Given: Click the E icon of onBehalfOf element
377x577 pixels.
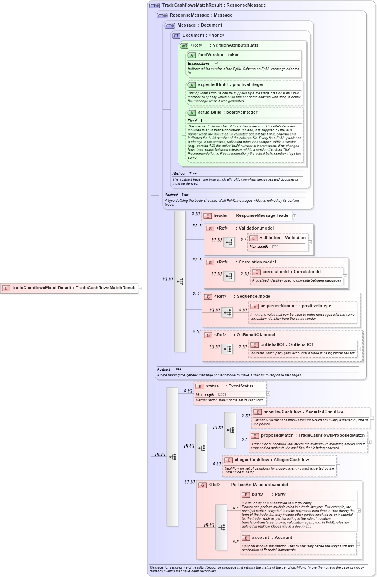Looking at the screenshot, I should pyautogui.click(x=254, y=345).
